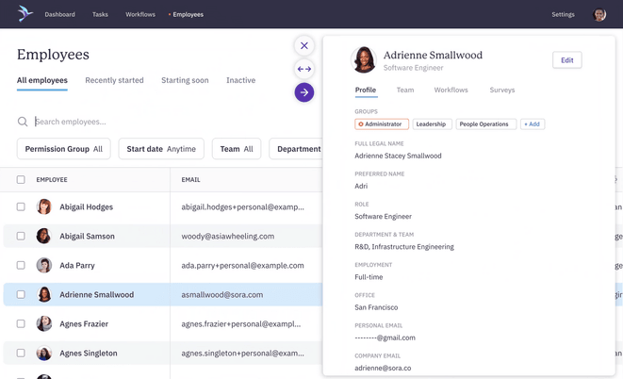Click email asmallwood@sora.com

tap(222, 295)
